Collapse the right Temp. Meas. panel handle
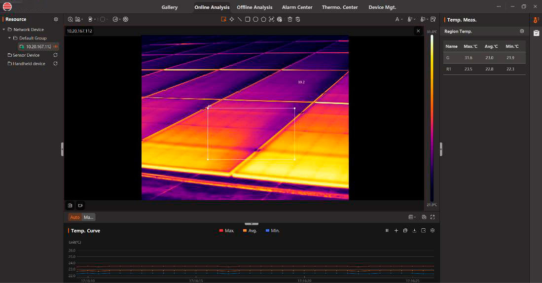Viewport: 542px width, 283px height. point(441,149)
